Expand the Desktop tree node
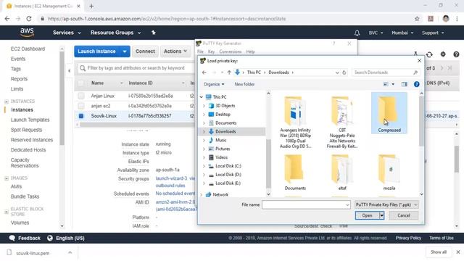The image size is (464, 261). [x=204, y=115]
